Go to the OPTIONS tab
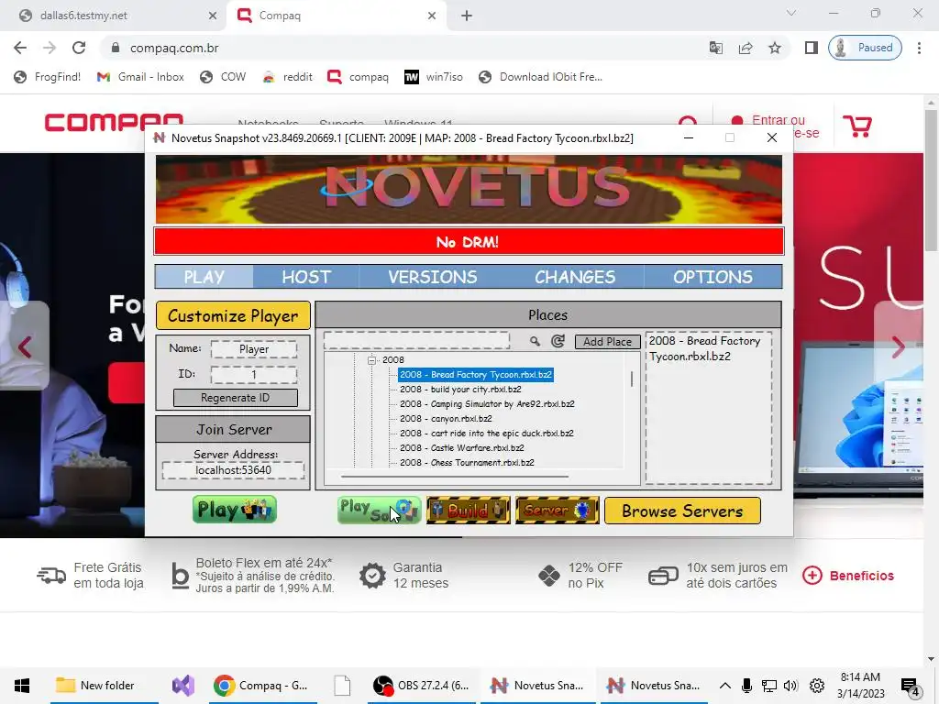Screen dimensions: 939x704 pyautogui.click(x=713, y=277)
